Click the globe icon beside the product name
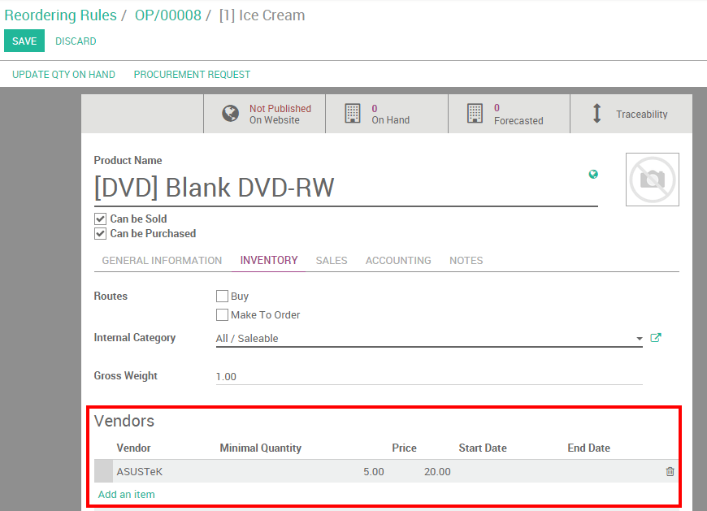 pyautogui.click(x=593, y=173)
